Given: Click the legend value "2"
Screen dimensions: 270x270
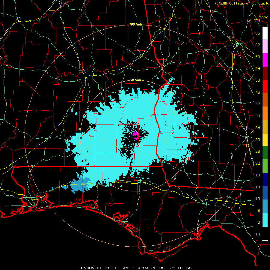Looking at the screenshot, I should [259, 223].
